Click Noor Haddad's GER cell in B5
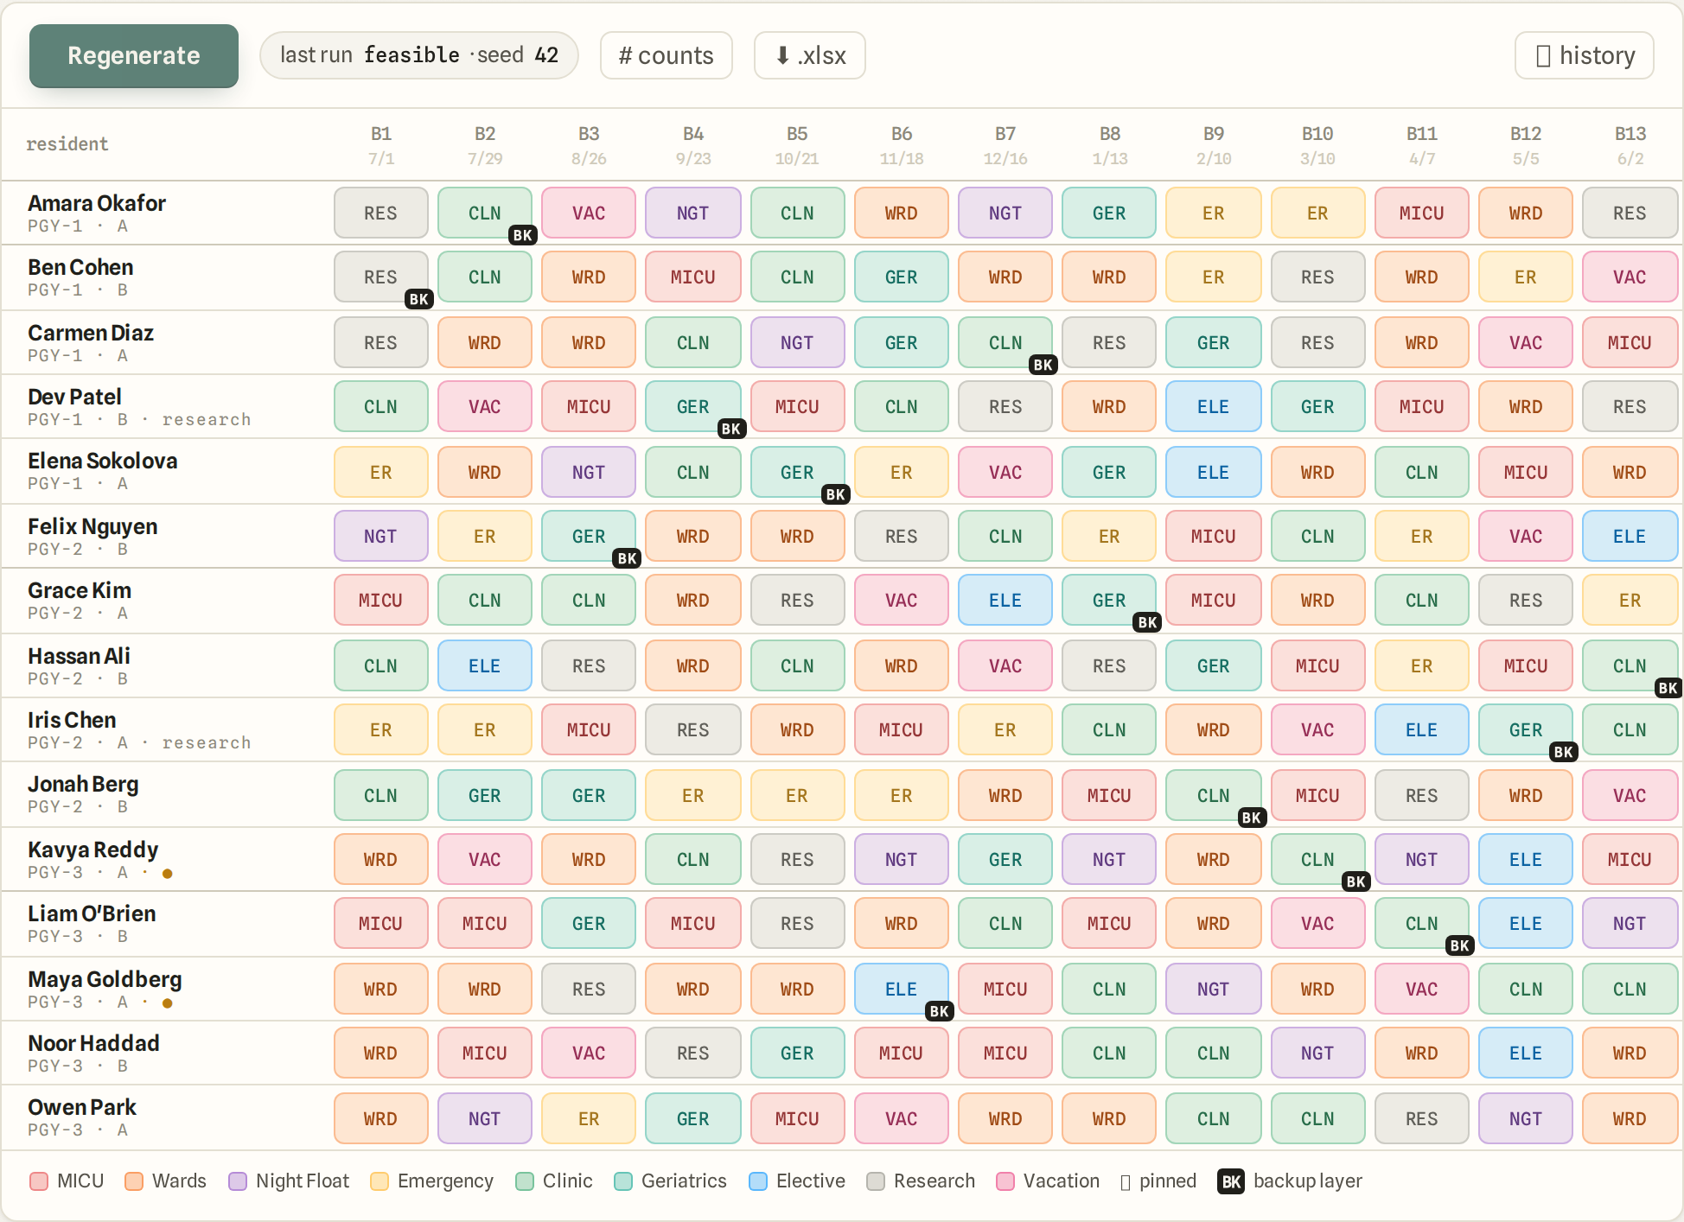The height and width of the screenshot is (1222, 1684). click(x=797, y=1053)
